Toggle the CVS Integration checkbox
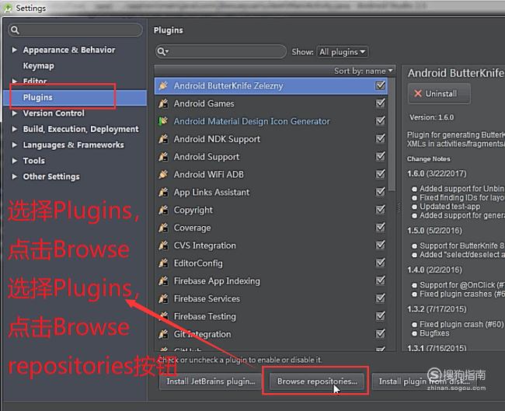505x411 pixels. [381, 245]
